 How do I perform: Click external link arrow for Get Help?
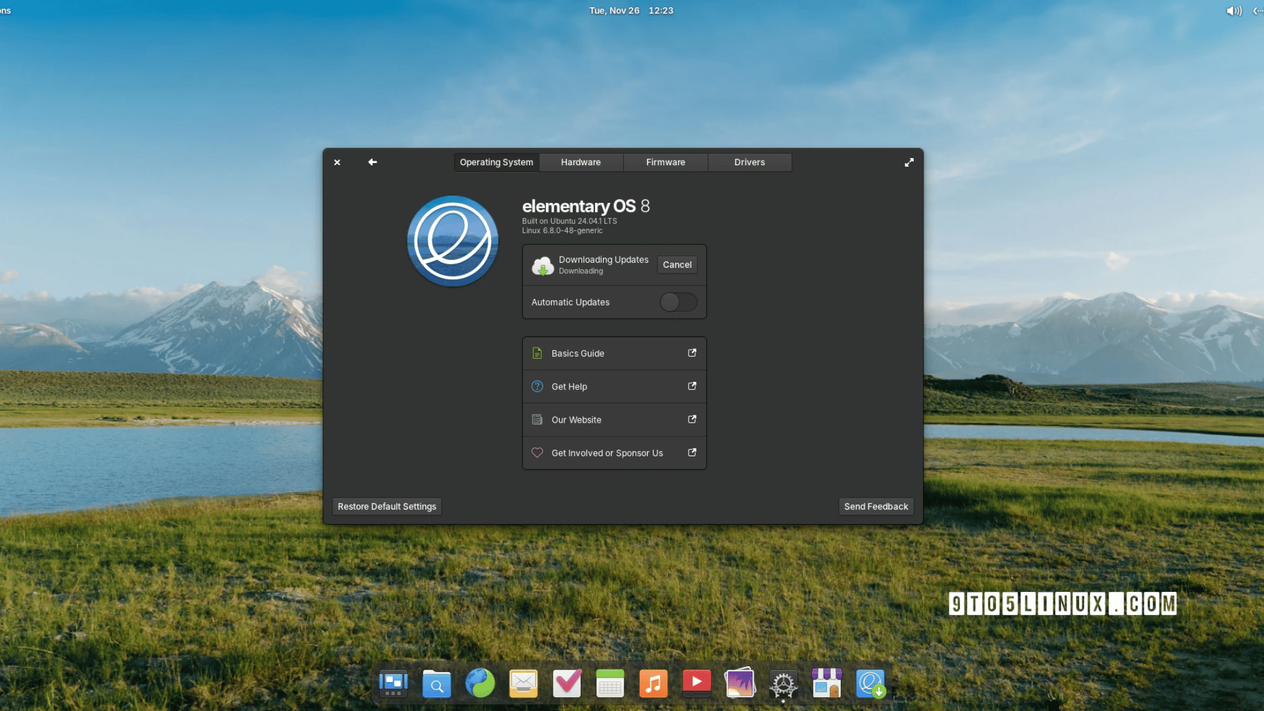(692, 386)
